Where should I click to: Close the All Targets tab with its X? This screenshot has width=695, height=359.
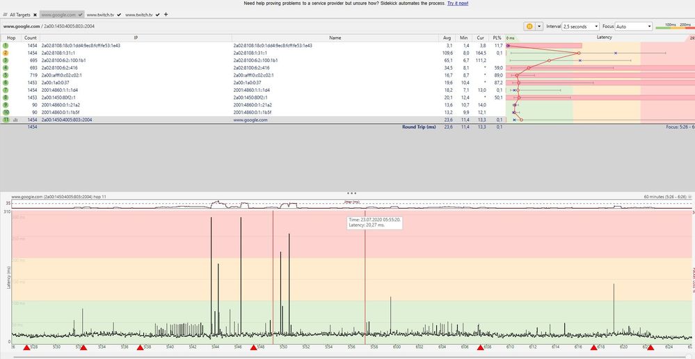click(35, 15)
